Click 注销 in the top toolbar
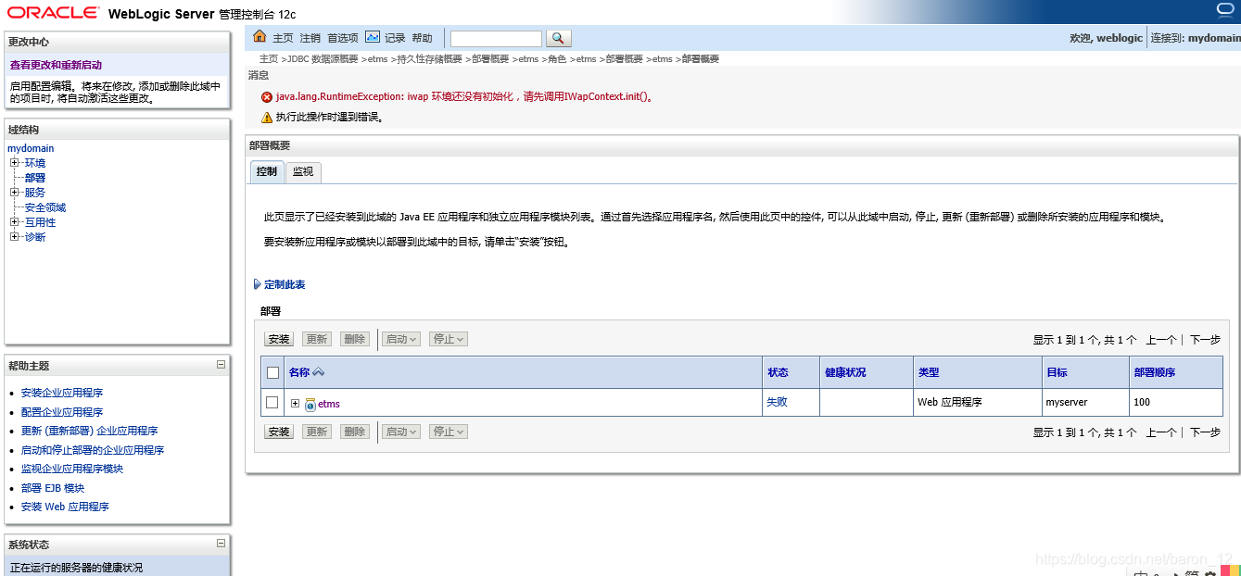 click(310, 38)
